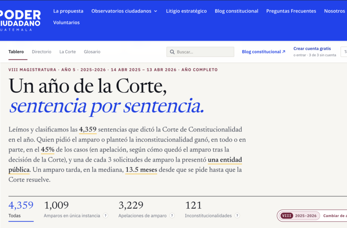This screenshot has width=347, height=228.
Task: Switch to the Directorio tab
Action: [42, 52]
